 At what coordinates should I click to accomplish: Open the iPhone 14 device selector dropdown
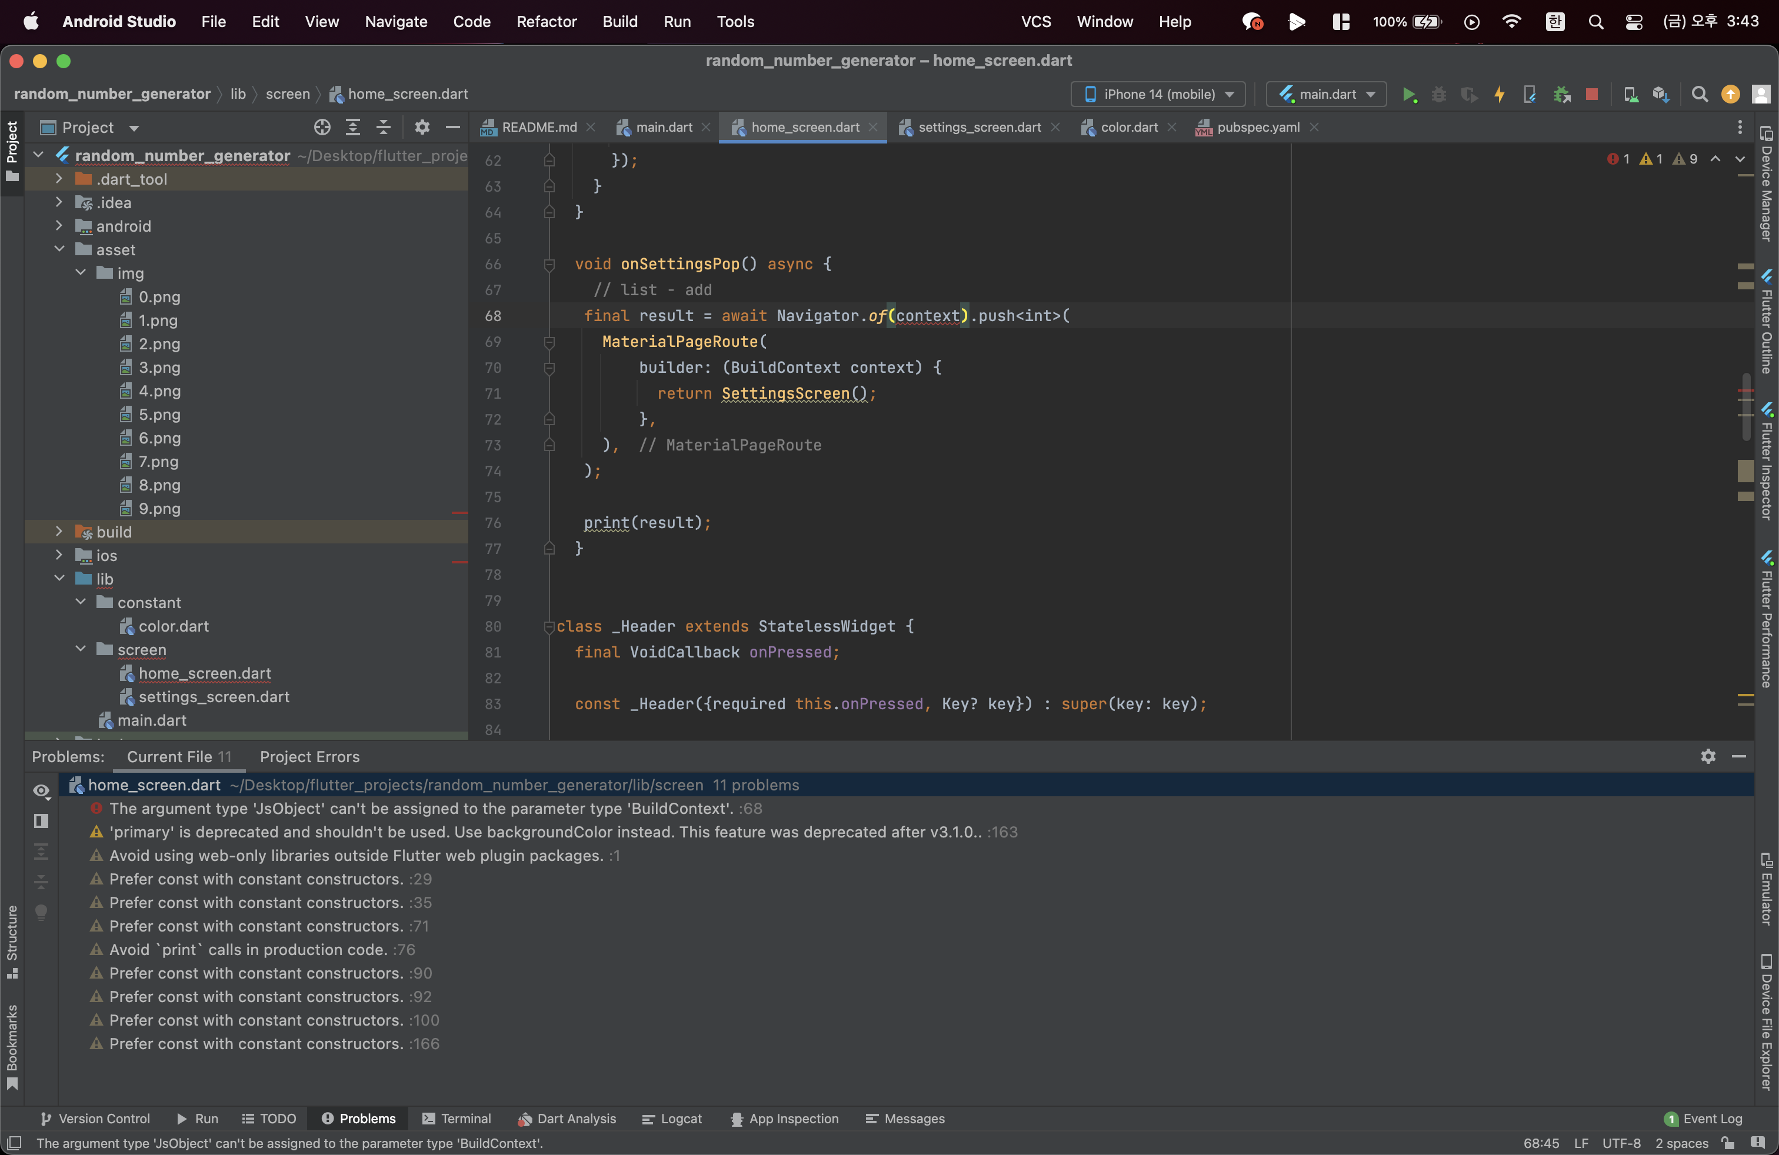coord(1158,94)
